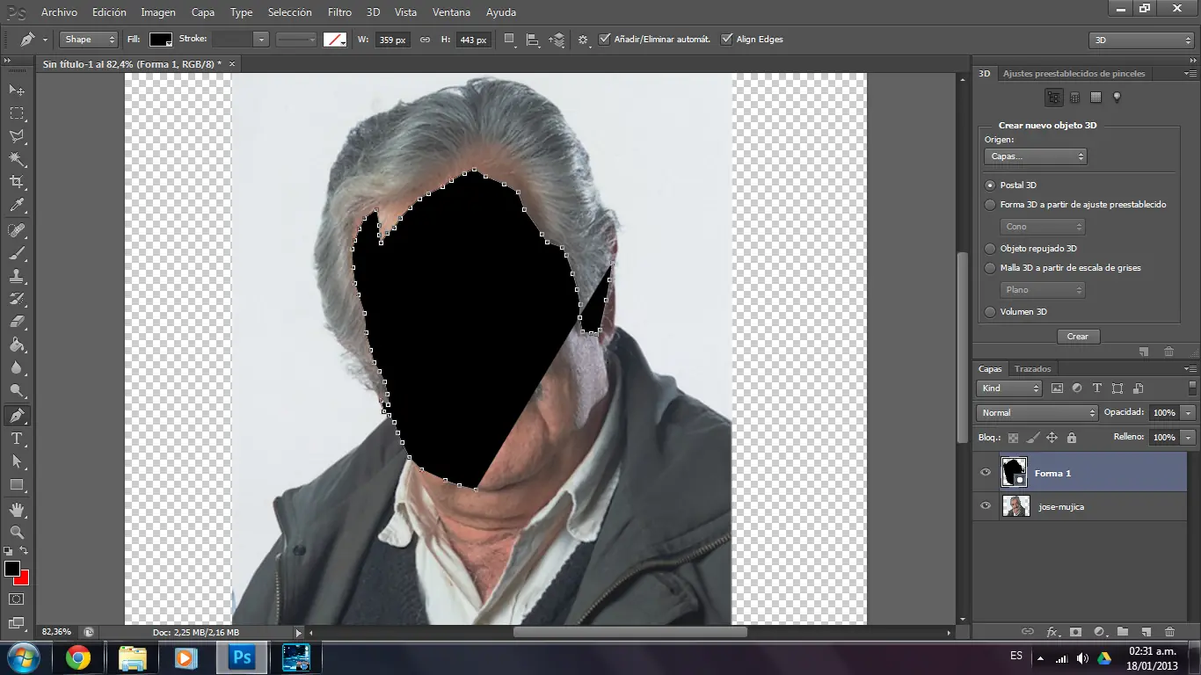This screenshot has height=675, width=1201.
Task: Show the 3D scene filter icon
Action: click(x=1053, y=98)
